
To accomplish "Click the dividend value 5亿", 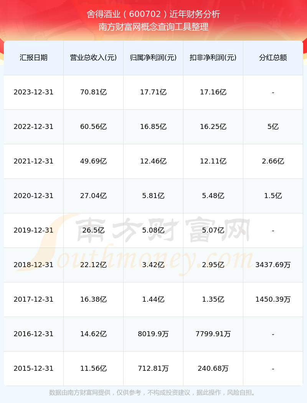I will (273, 127).
